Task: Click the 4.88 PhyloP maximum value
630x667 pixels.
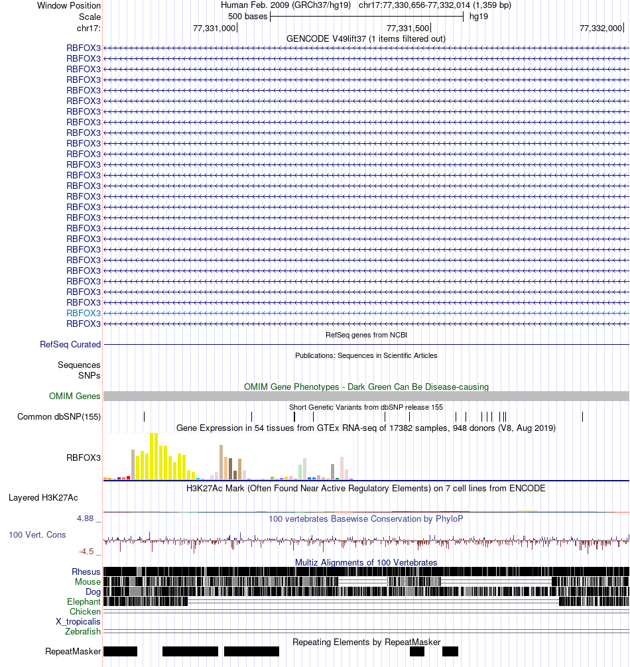Action: click(85, 518)
